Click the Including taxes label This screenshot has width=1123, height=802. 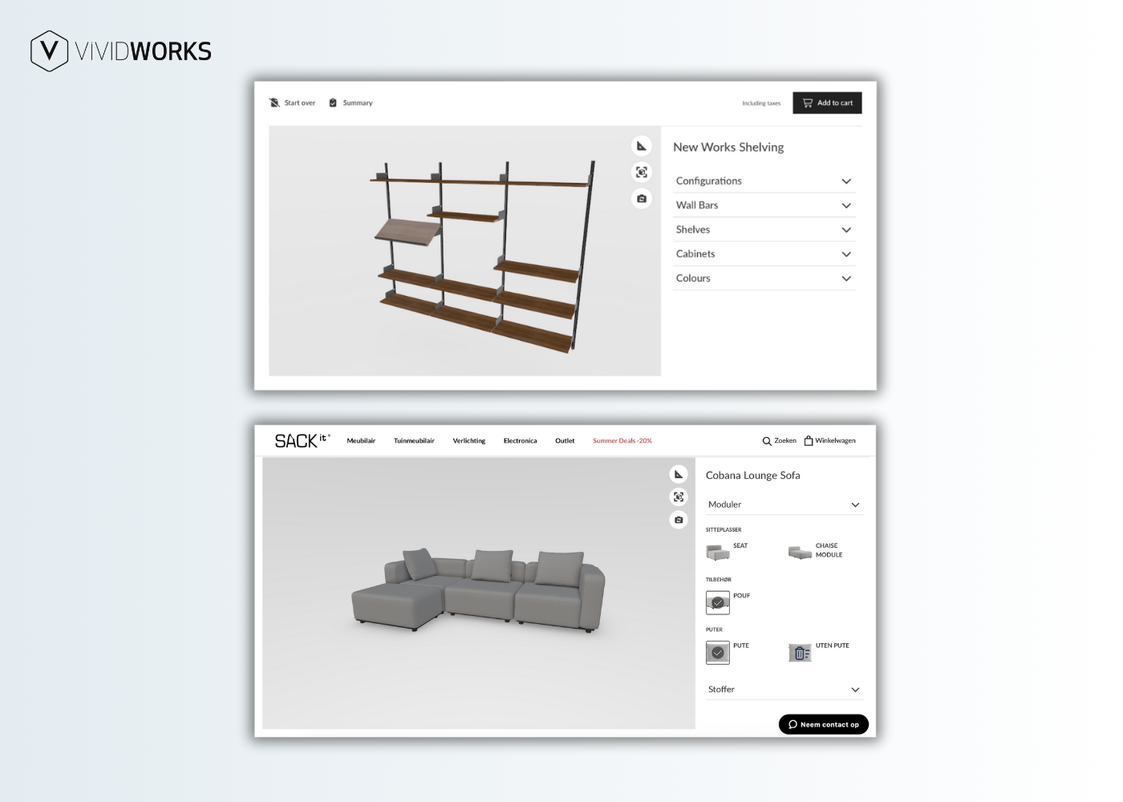pyautogui.click(x=761, y=103)
